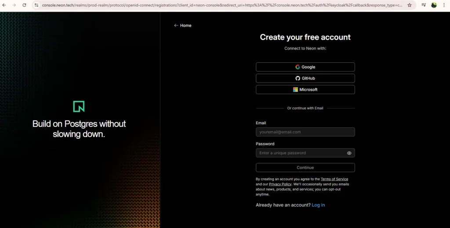Sign up with GitHub
Viewport: 450px width, 228px height.
305,78
